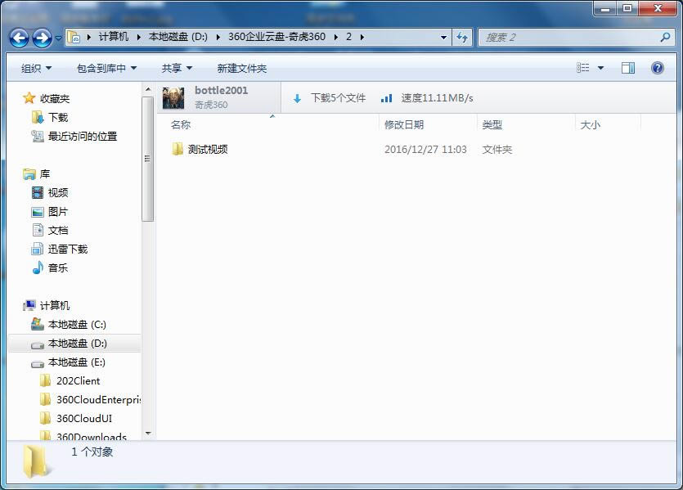Screen dimensions: 683x490
Task: Expand the view options dropdown arrow
Action: click(600, 68)
